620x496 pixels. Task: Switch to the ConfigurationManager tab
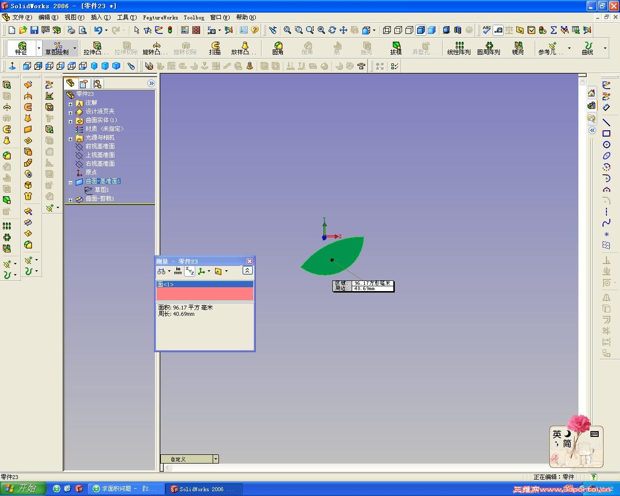coord(97,83)
